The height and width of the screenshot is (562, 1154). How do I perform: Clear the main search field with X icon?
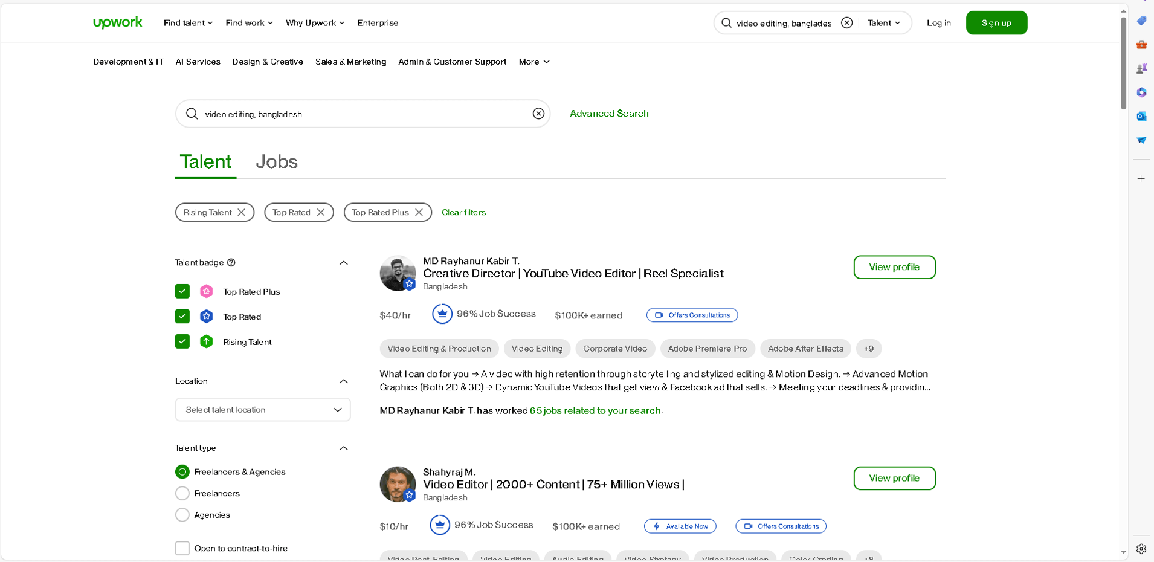[x=538, y=114]
